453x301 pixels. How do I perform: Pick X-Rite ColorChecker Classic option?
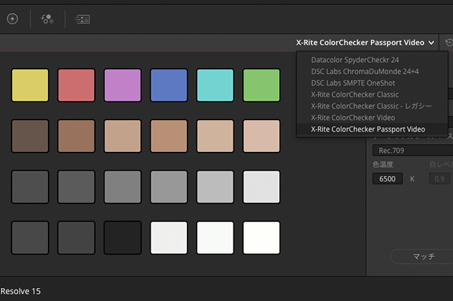355,95
